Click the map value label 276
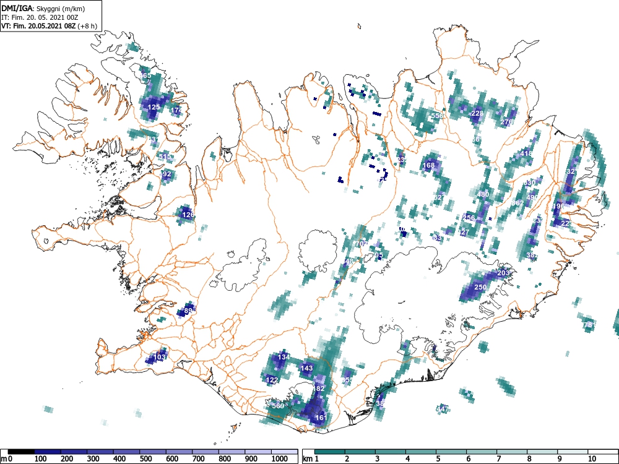The height and width of the screenshot is (464, 619). point(506,122)
